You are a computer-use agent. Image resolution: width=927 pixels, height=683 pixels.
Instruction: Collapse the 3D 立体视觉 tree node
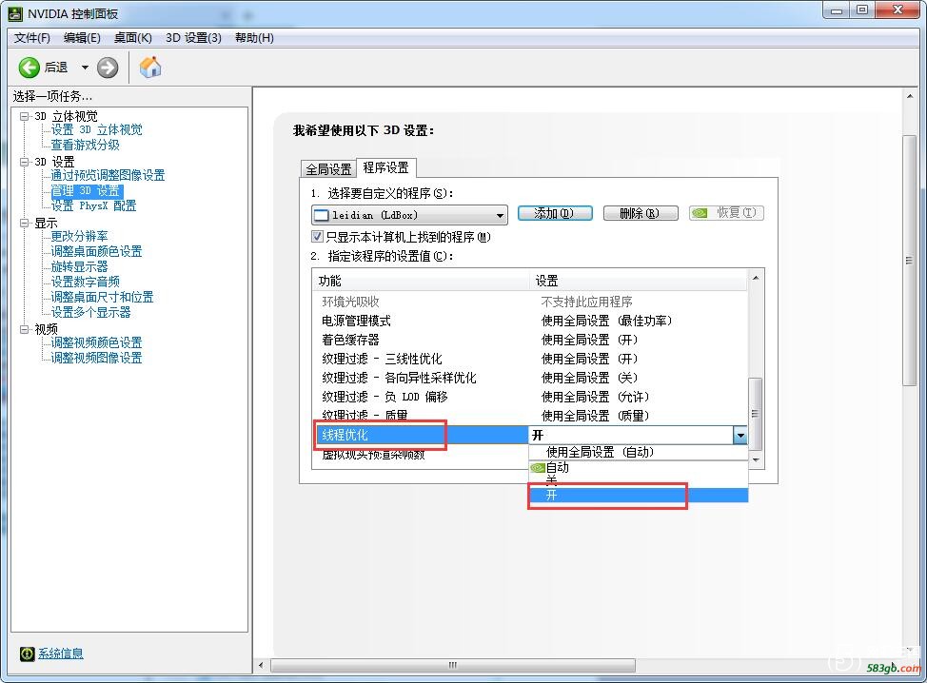pos(24,116)
